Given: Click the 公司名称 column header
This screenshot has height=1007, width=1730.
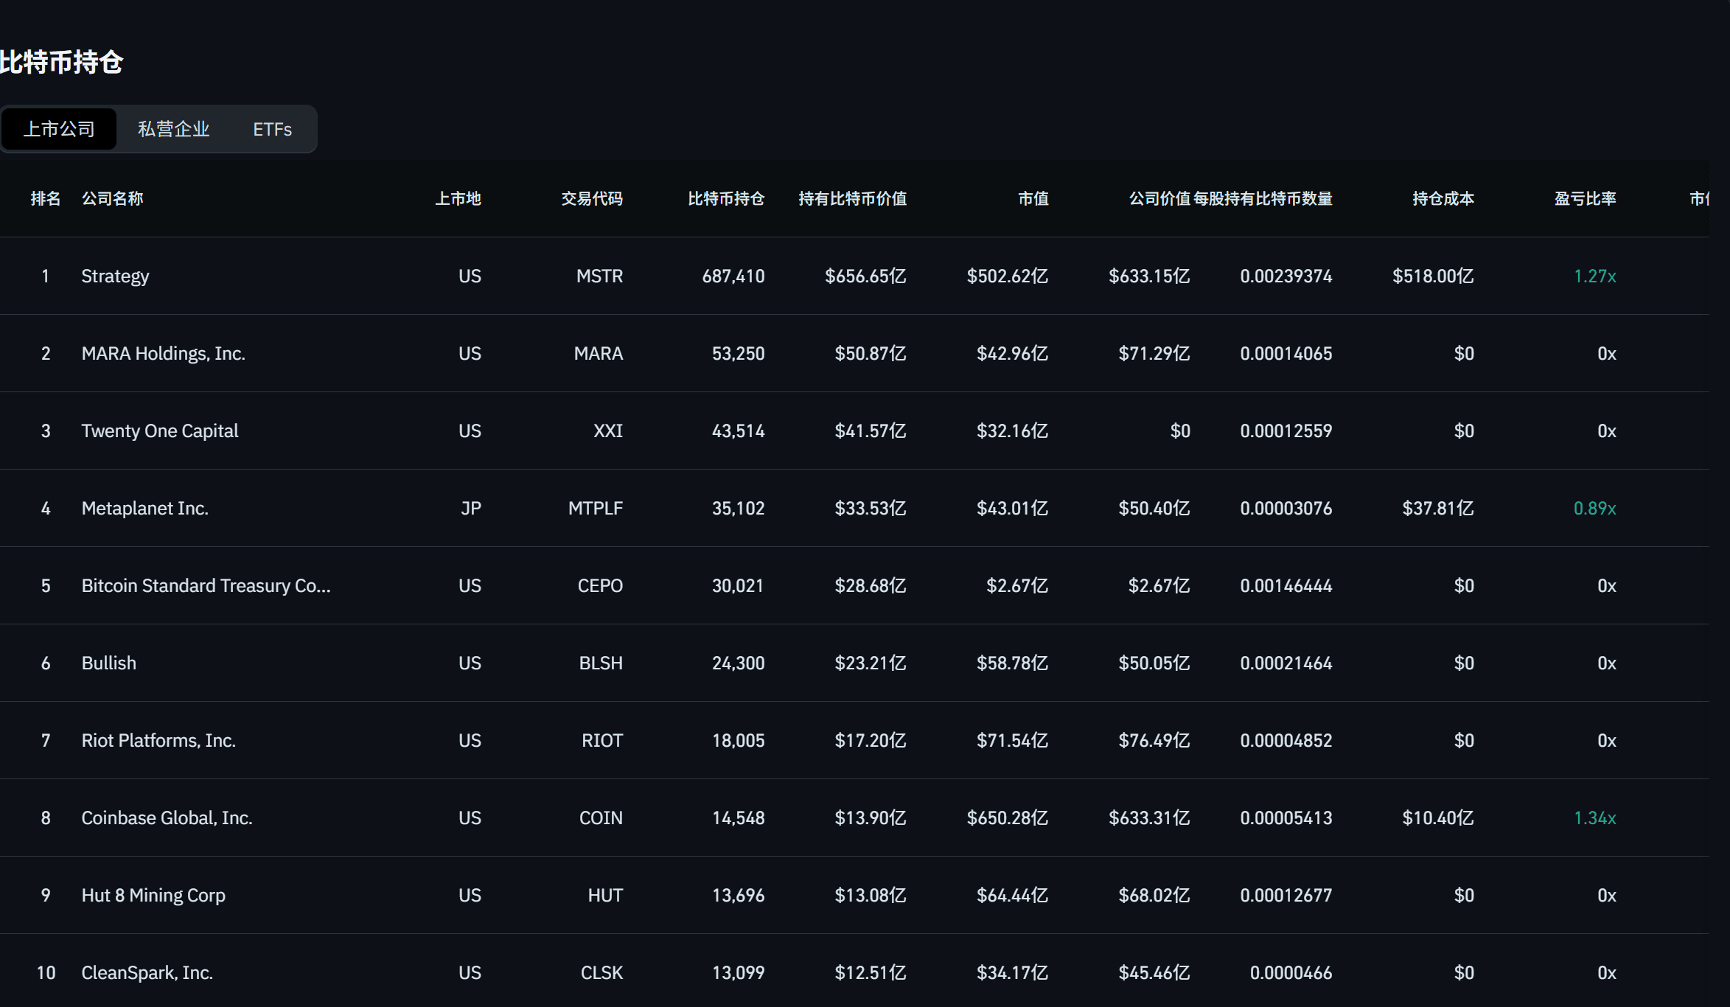Looking at the screenshot, I should [112, 198].
